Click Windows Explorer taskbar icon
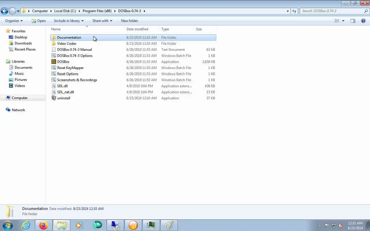370x231 pixels. 62,225
